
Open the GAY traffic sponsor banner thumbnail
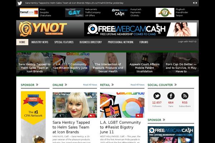[74, 13]
